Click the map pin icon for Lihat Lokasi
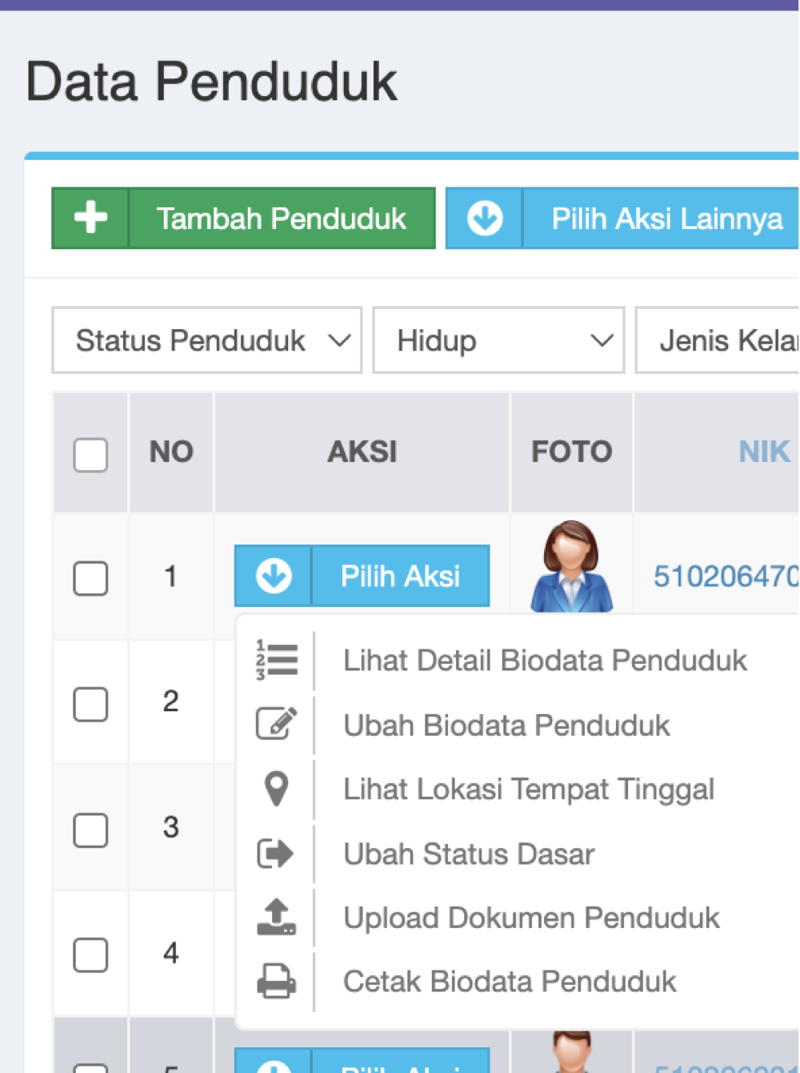Screen dimensions: 800x1073 coord(276,789)
